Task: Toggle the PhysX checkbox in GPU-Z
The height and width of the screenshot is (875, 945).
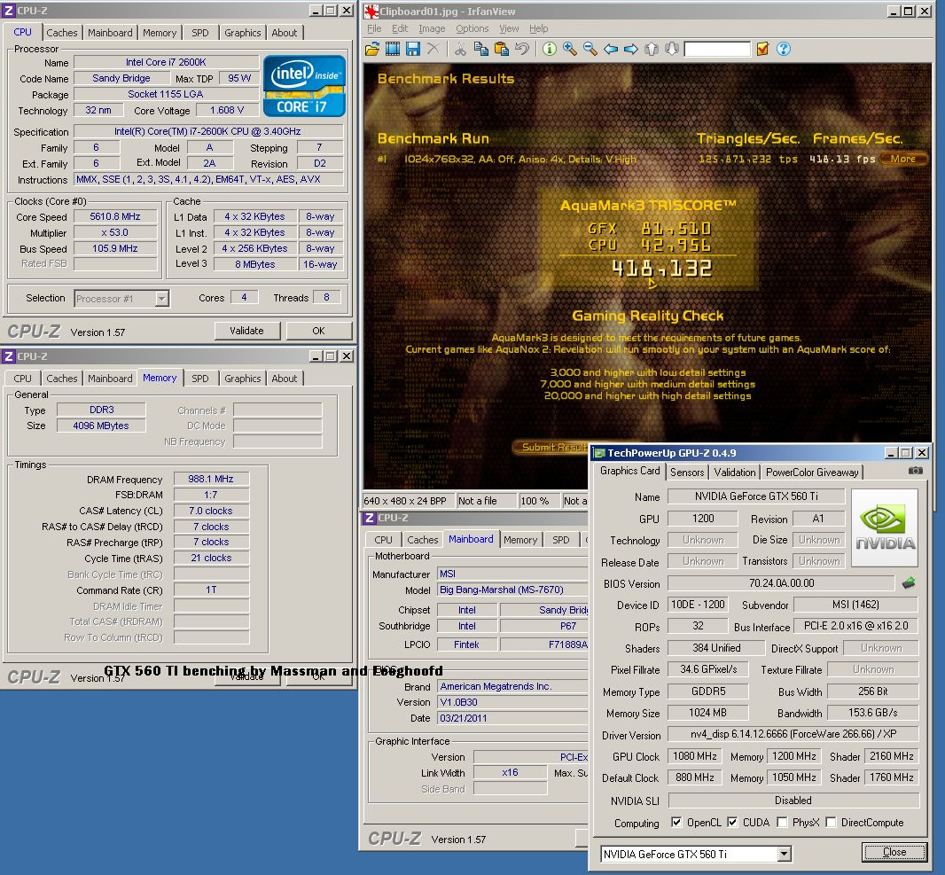Action: click(782, 822)
